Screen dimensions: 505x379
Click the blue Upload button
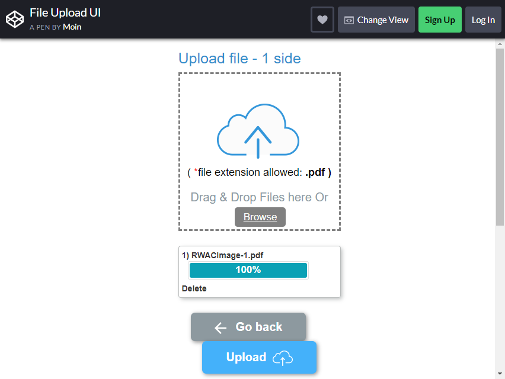259,357
